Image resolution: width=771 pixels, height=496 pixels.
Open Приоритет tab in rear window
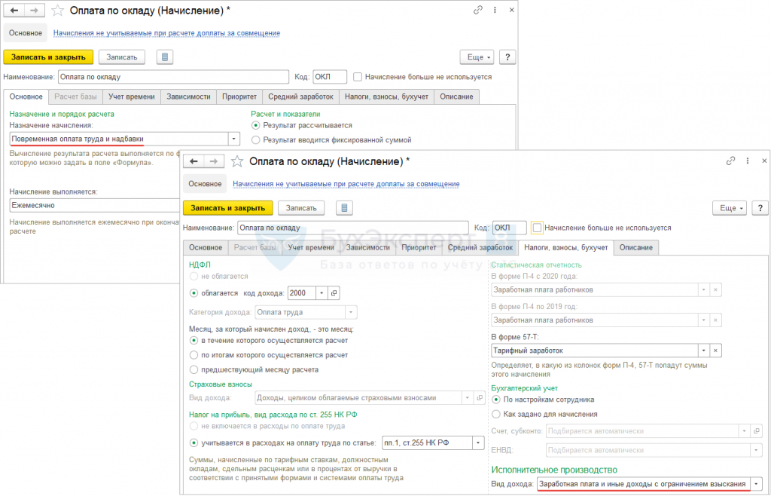(239, 97)
